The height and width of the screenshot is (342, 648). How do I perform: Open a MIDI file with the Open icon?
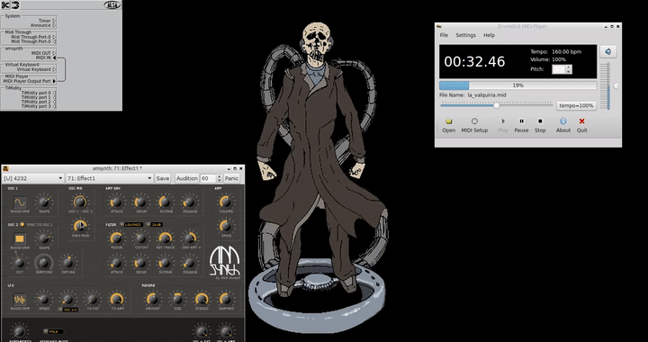(448, 125)
